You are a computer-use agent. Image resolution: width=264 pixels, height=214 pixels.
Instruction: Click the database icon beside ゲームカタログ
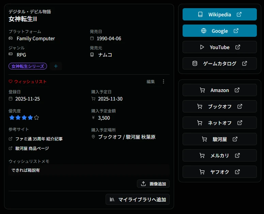click(195, 63)
